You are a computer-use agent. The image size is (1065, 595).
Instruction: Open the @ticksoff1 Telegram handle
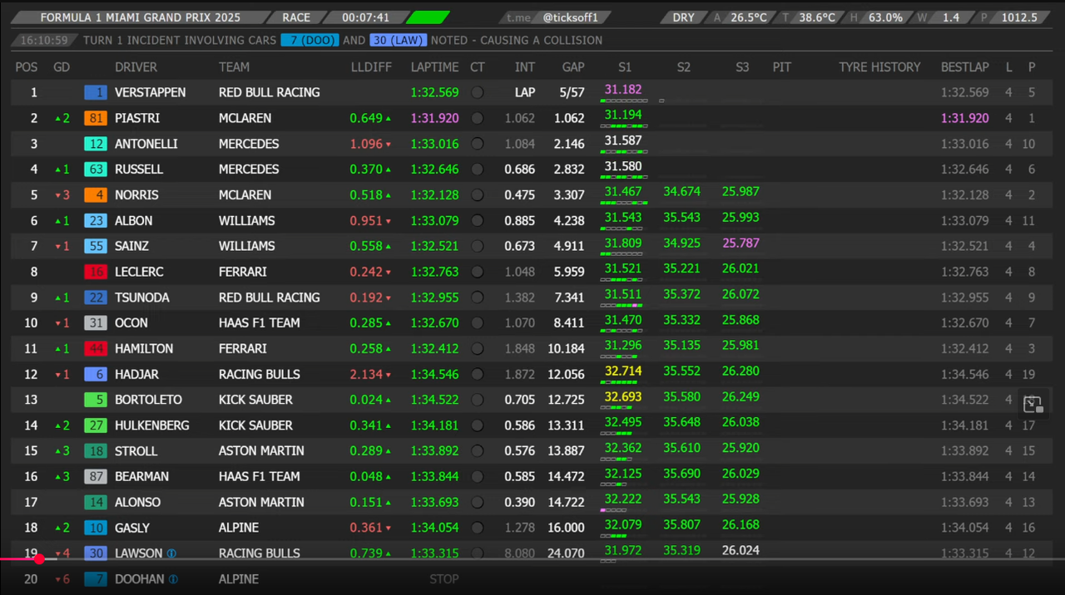click(576, 17)
